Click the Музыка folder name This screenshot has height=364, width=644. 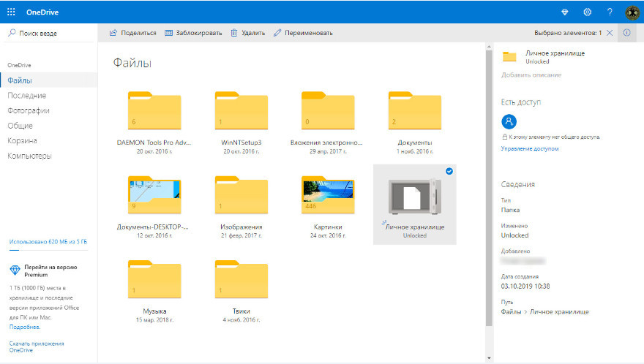point(154,311)
